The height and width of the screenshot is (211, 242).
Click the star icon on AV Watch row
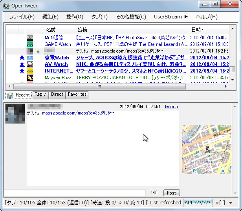point(22,64)
